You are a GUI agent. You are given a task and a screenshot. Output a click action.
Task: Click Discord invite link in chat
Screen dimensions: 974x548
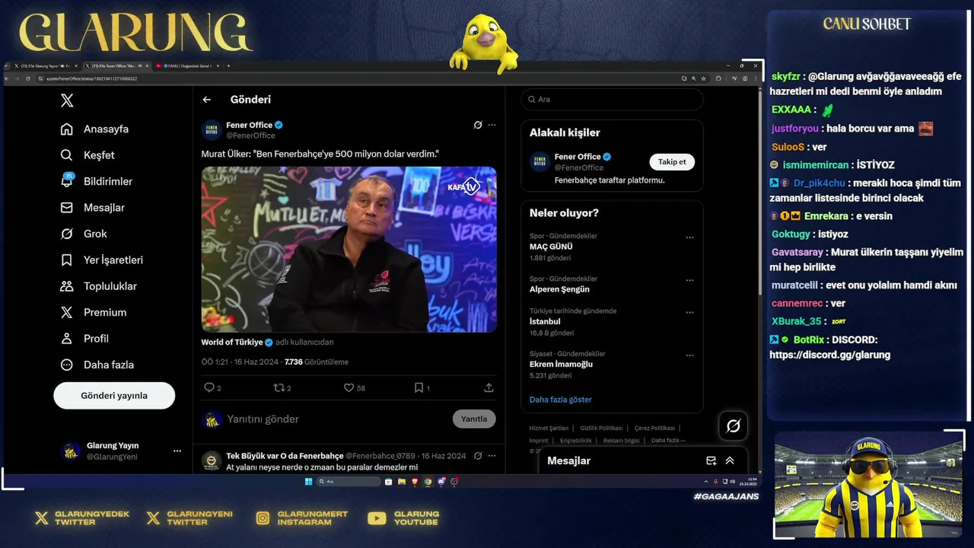tap(829, 355)
